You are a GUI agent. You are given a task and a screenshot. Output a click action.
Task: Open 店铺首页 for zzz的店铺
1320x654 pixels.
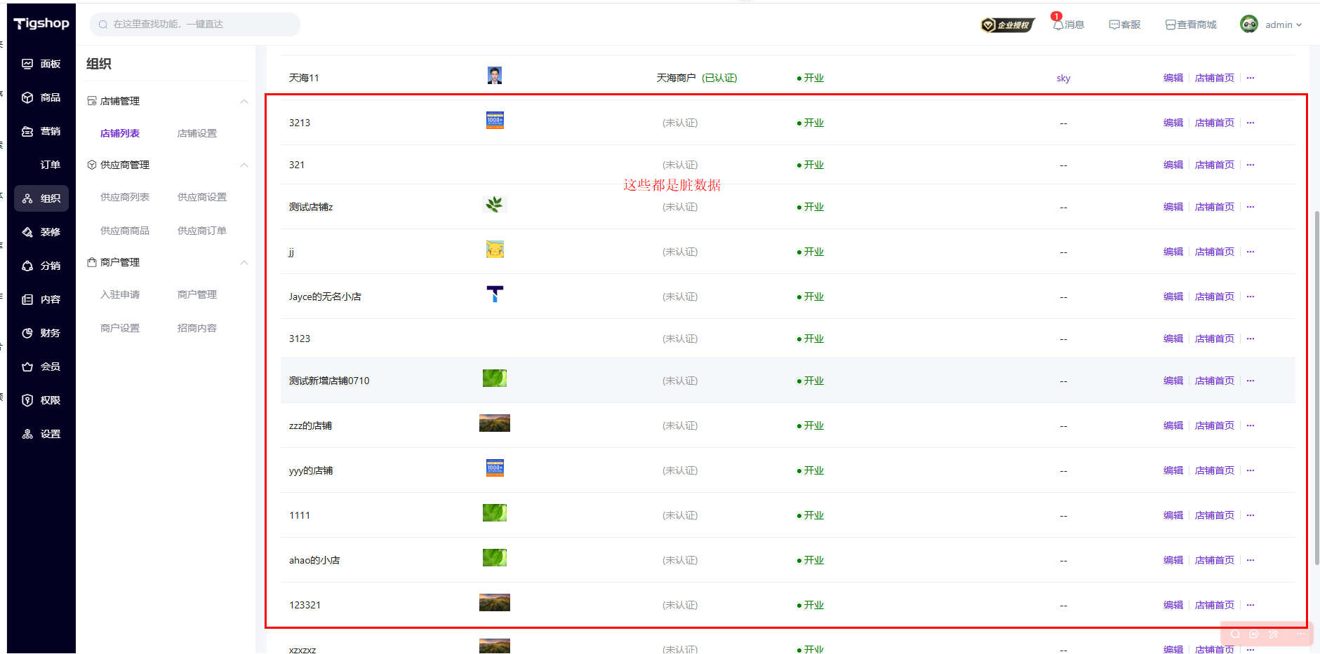coord(1214,425)
